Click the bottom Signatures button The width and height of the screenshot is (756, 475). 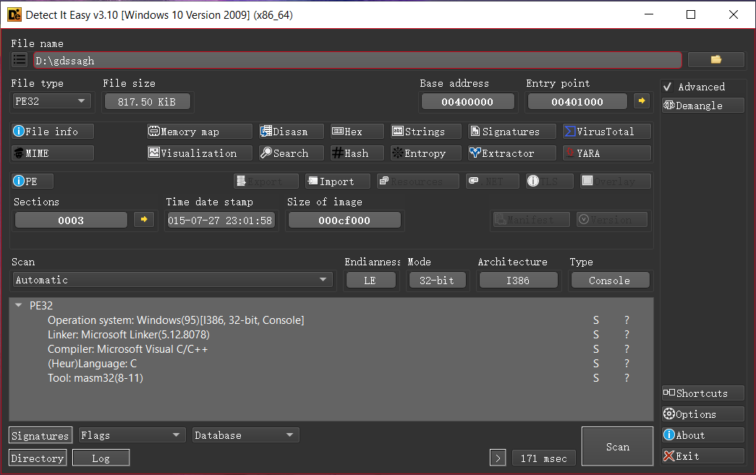pos(41,435)
